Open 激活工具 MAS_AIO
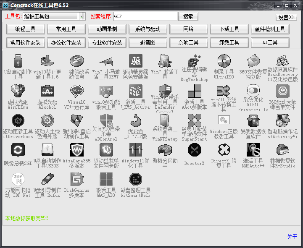Image resolution: width=303 pixels, height=248 pixels. [106, 179]
